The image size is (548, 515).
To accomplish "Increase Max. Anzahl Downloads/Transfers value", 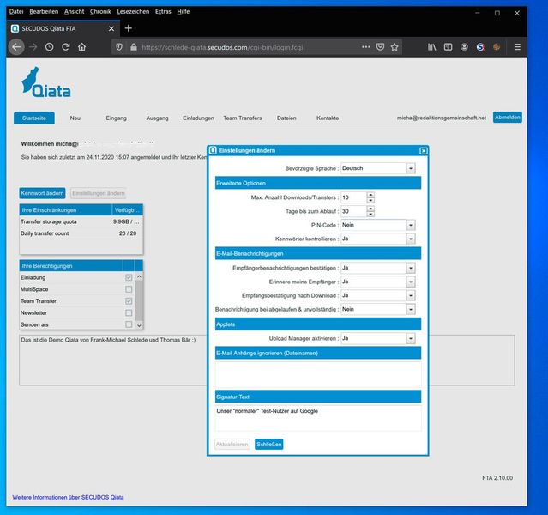I will [x=370, y=195].
